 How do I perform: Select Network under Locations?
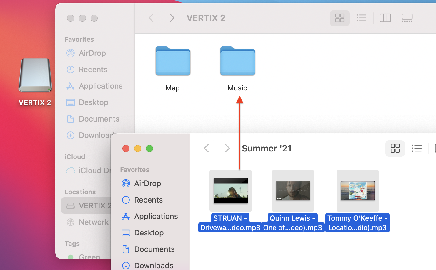pyautogui.click(x=93, y=222)
